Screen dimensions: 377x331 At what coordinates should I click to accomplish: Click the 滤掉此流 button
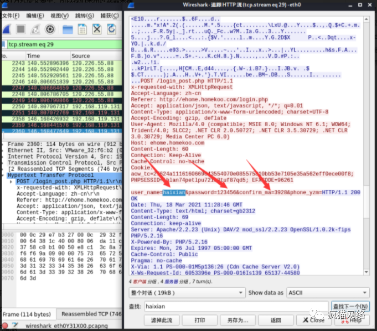162,320
